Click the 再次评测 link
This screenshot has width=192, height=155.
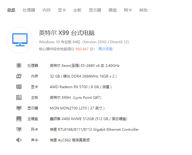[x=105, y=49]
